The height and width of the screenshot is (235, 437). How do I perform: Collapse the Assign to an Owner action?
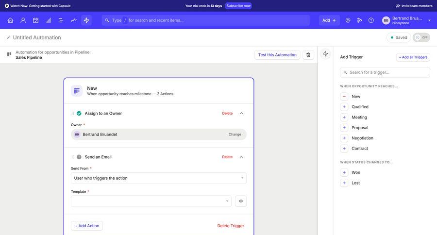241,113
